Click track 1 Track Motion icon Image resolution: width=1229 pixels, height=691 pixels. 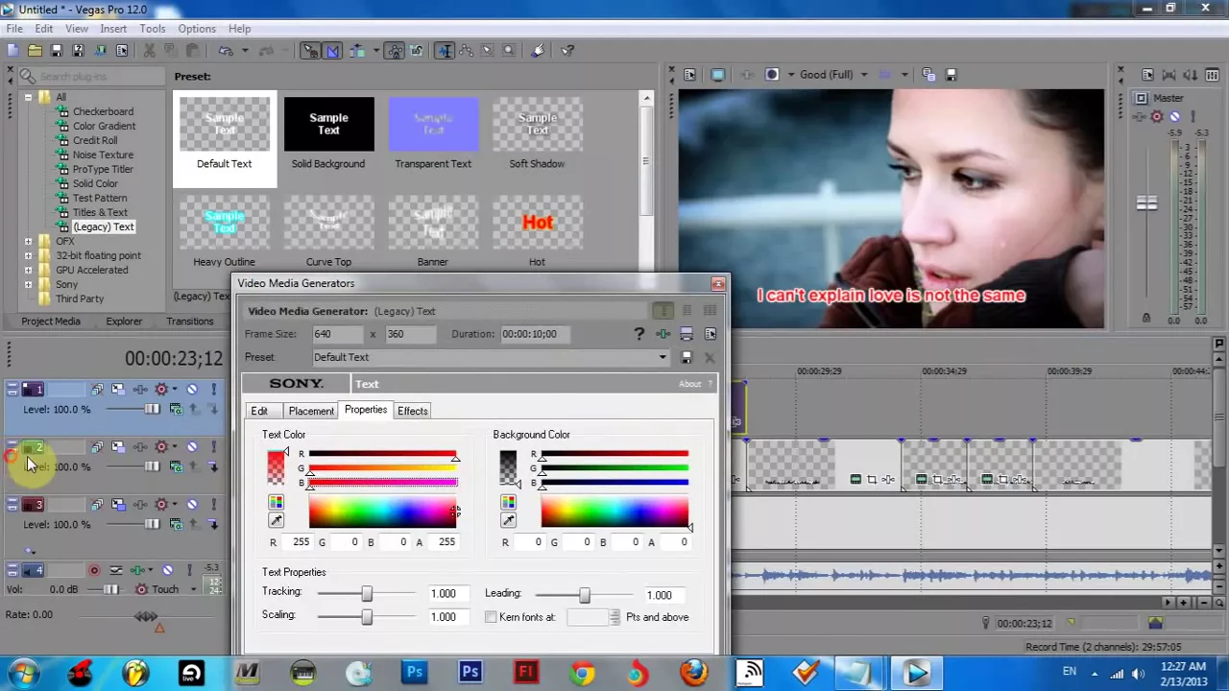[118, 390]
